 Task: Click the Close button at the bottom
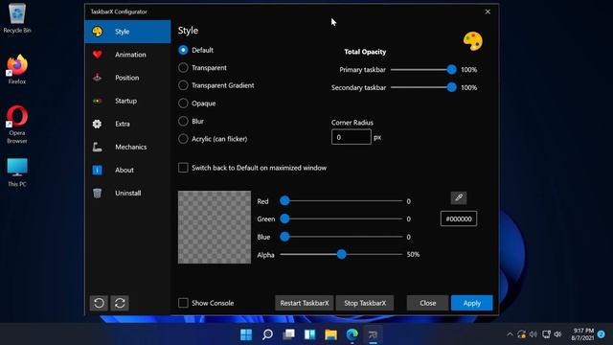tap(428, 303)
